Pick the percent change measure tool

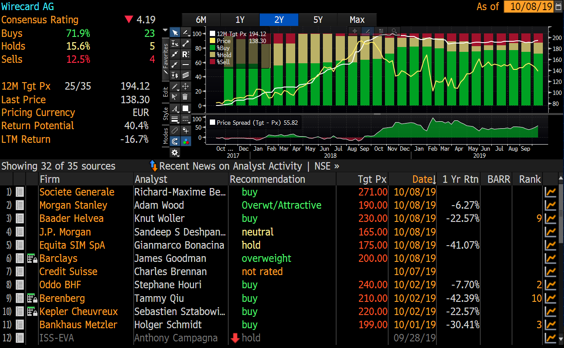point(175,43)
